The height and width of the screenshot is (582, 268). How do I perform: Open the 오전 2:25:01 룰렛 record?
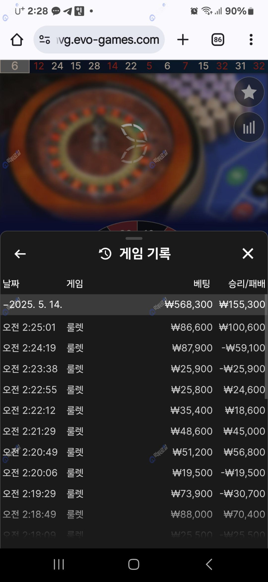(x=134, y=327)
